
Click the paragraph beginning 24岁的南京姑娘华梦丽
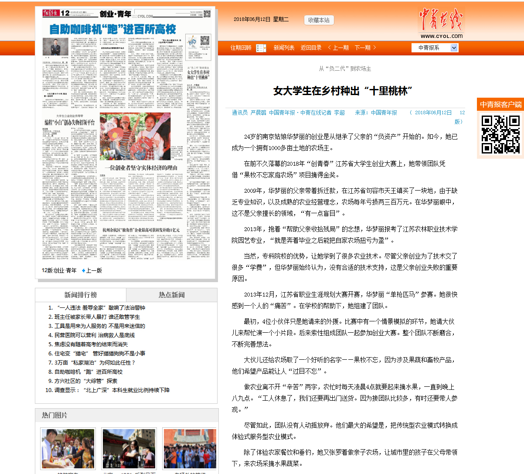coord(344,143)
